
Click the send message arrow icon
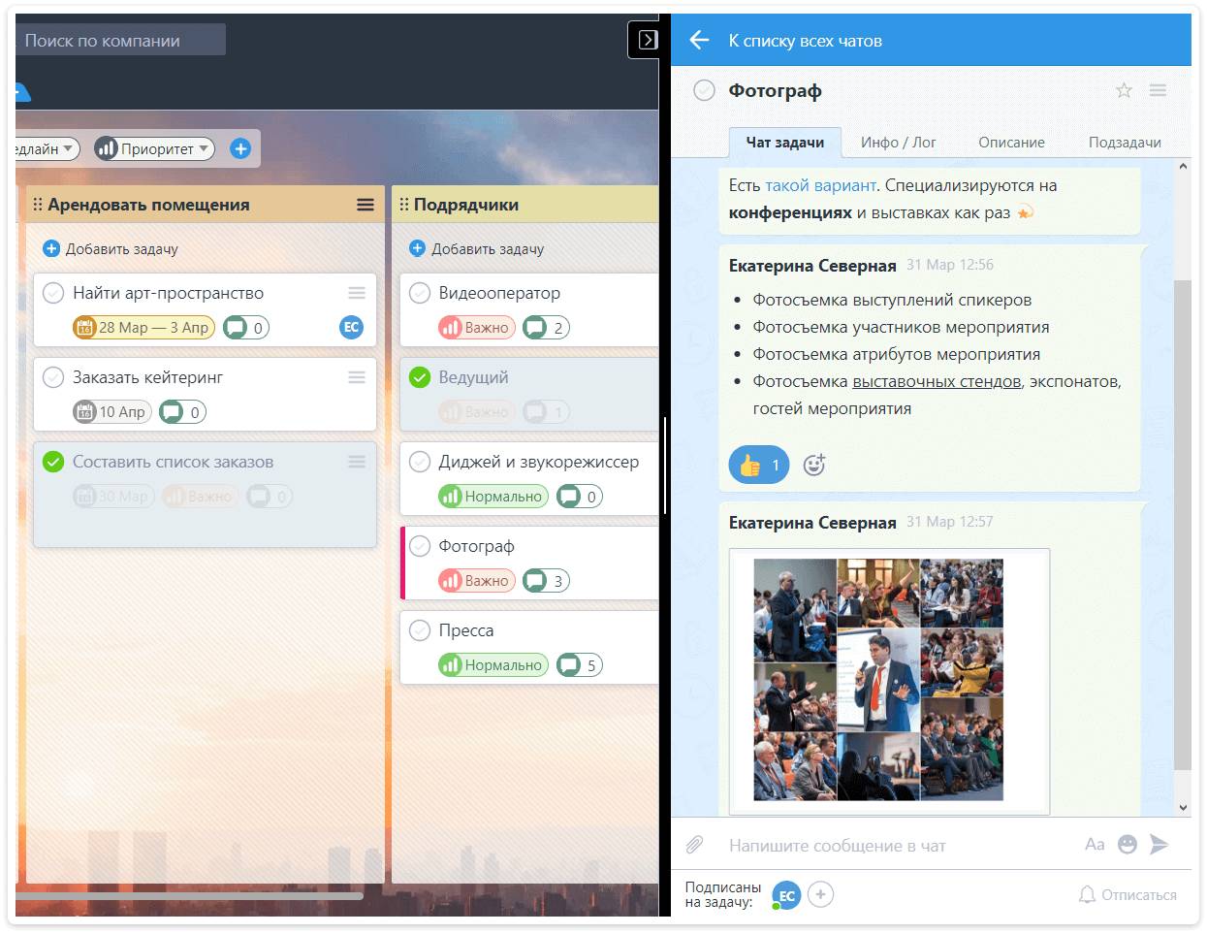(1159, 845)
